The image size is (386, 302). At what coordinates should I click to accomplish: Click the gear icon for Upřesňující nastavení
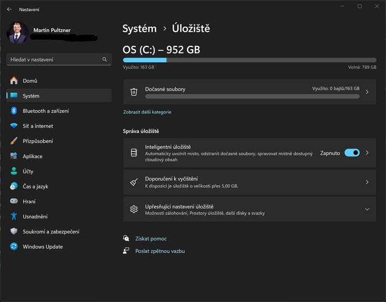pyautogui.click(x=134, y=209)
